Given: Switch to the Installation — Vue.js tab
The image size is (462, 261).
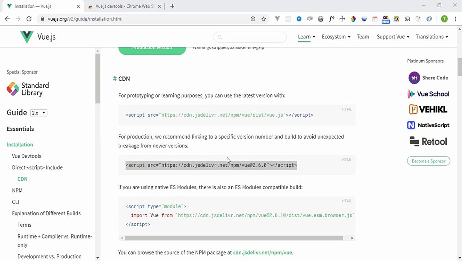Looking at the screenshot, I should (x=43, y=6).
